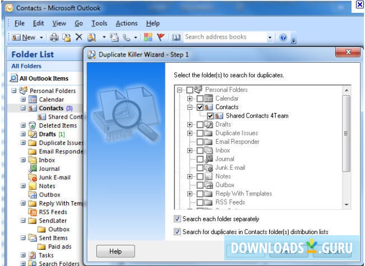Select Drafts icon in Folder List
Screen dimensions: 365x266
(33, 134)
